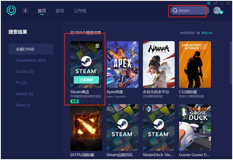Viewport: 233px width, 160px height.
Task: Filter results by Xbox (1)
Action: click(23, 105)
